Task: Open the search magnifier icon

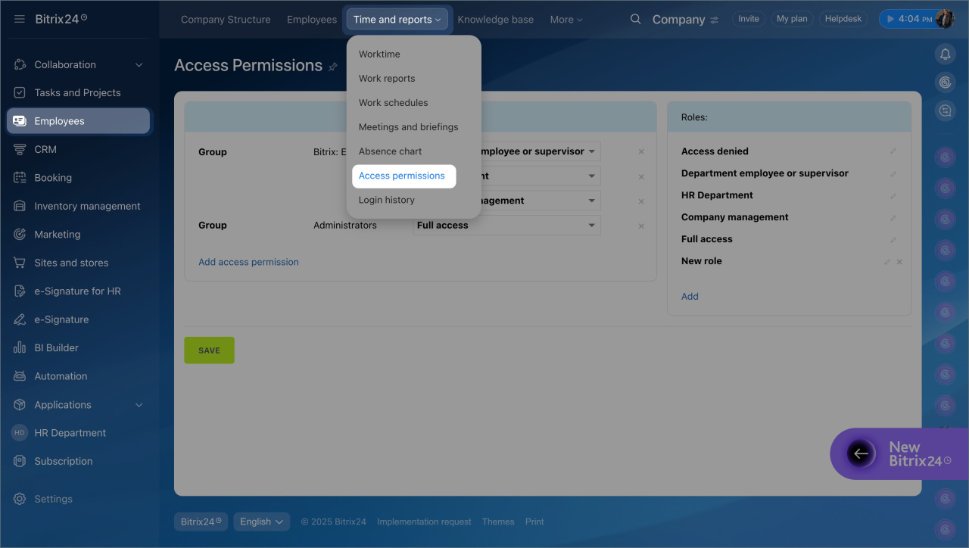Action: coord(636,19)
